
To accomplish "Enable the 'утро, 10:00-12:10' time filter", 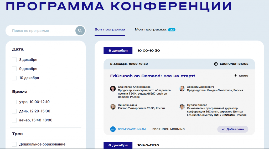I will pos(14,102).
